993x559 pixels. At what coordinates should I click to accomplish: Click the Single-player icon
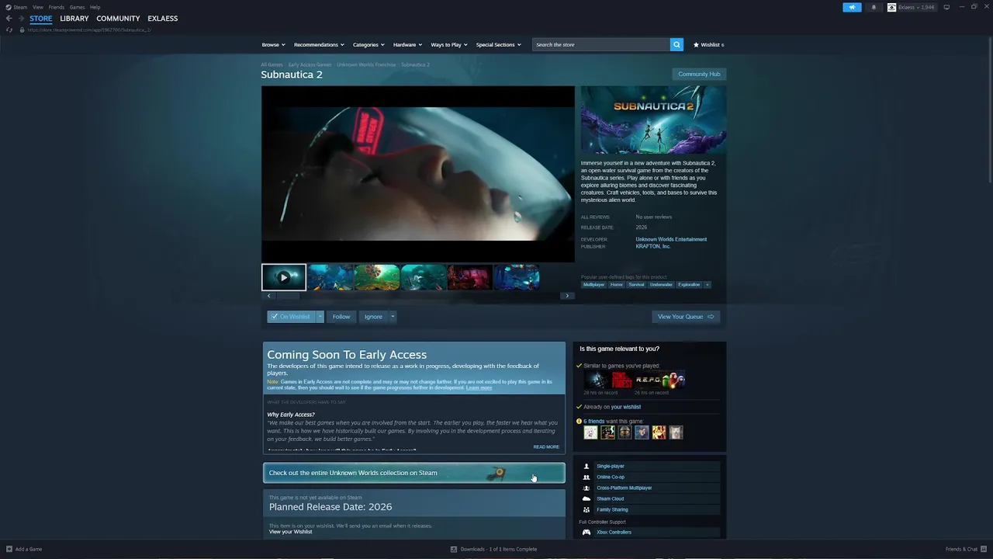586,466
